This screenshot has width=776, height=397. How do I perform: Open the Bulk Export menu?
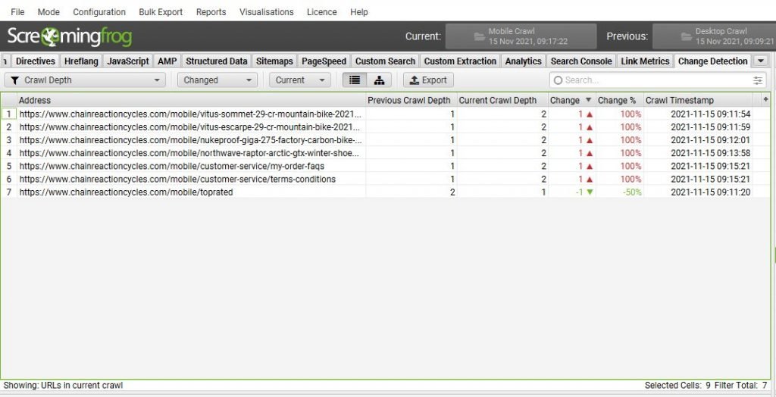(161, 12)
